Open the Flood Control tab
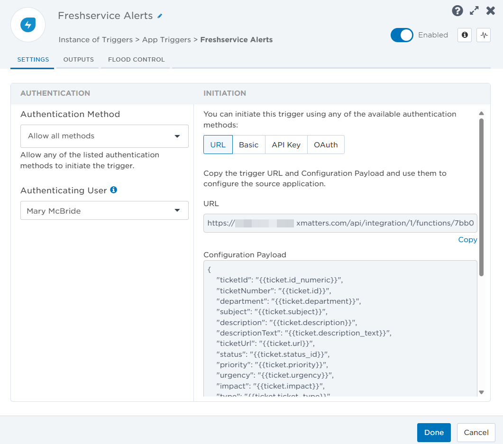503x444 pixels. 137,60
